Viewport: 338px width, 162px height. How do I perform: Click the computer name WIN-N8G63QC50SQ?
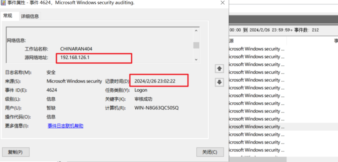(156, 108)
